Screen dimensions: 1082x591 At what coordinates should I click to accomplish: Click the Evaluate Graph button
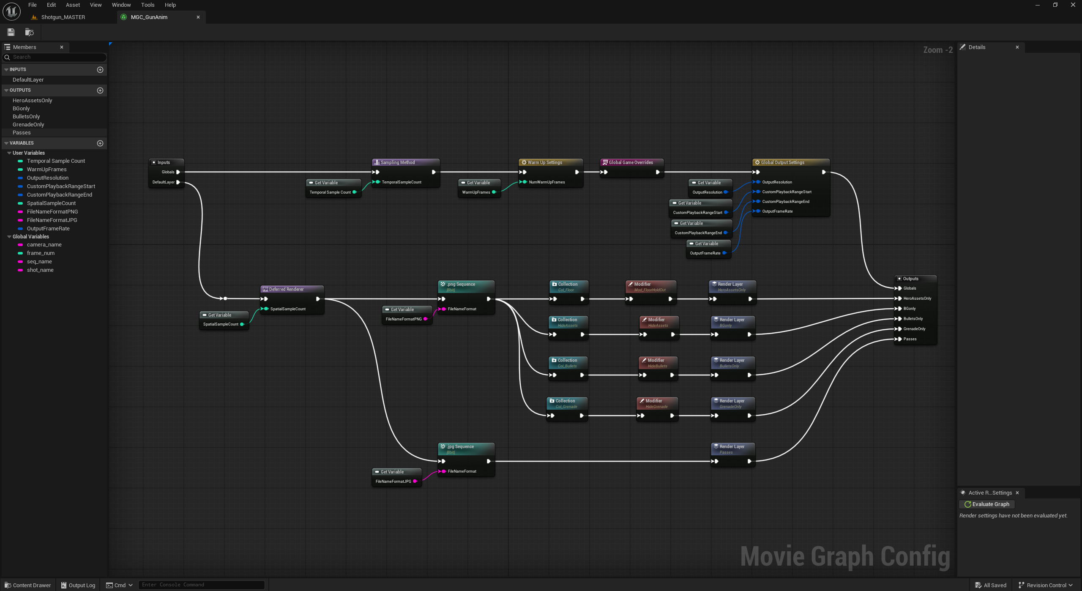pyautogui.click(x=986, y=504)
